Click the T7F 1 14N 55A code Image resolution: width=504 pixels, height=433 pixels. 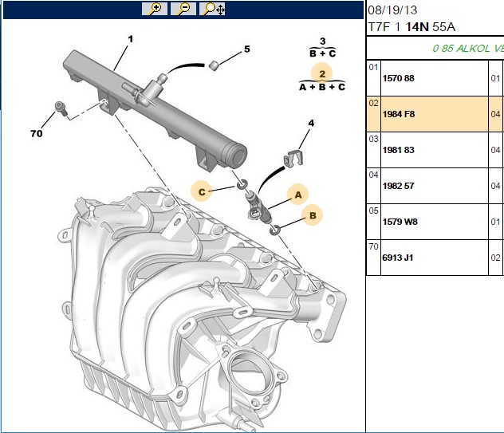[411, 26]
